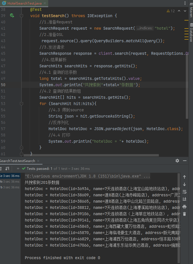Click the down arrow in the console toolbar

click(184, 184)
